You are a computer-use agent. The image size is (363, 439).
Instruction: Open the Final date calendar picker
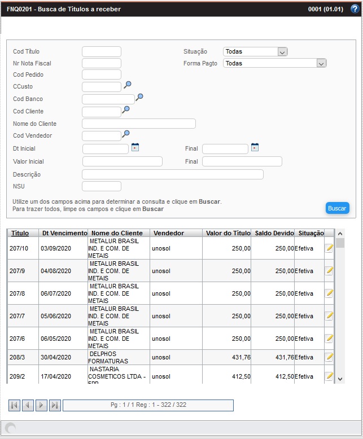point(255,147)
